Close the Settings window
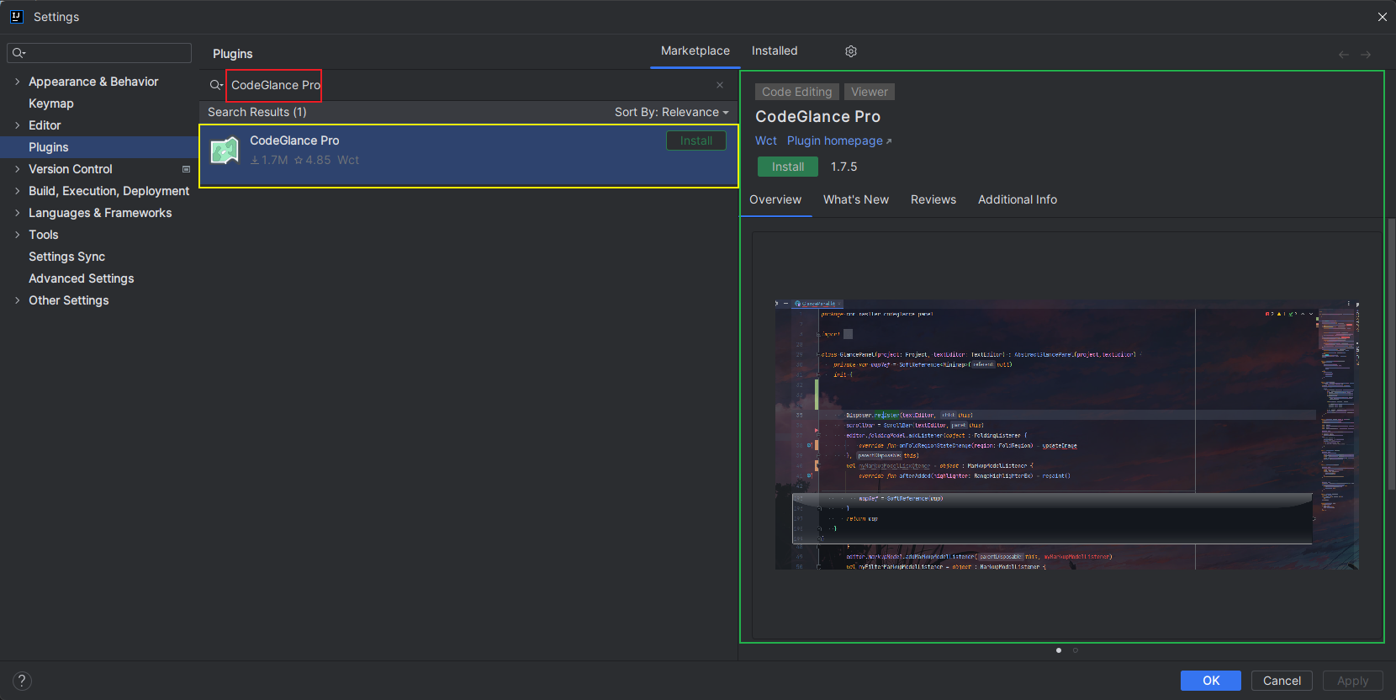The height and width of the screenshot is (700, 1396). tap(1383, 17)
